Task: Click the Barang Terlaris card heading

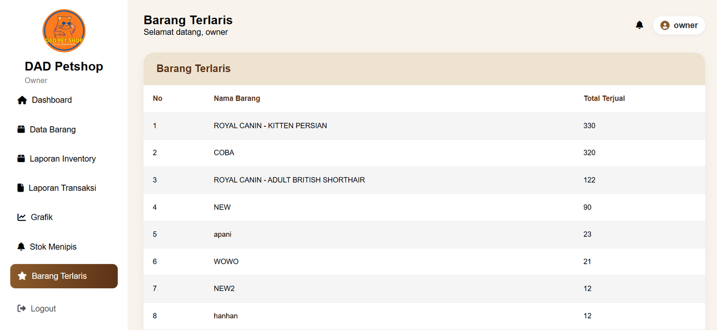Action: (194, 69)
